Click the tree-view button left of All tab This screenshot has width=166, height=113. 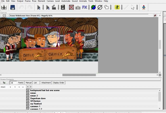(x=4, y=83)
